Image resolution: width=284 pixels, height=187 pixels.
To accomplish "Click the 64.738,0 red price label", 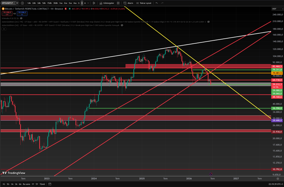I will [x=277, y=80].
